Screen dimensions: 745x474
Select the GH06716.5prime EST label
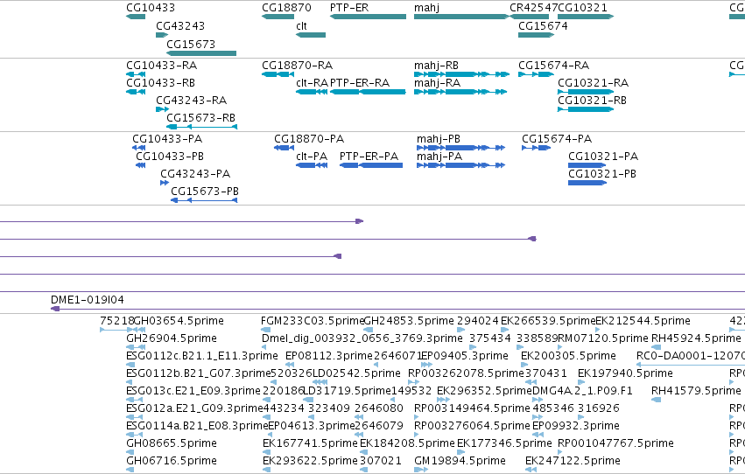[x=172, y=461]
